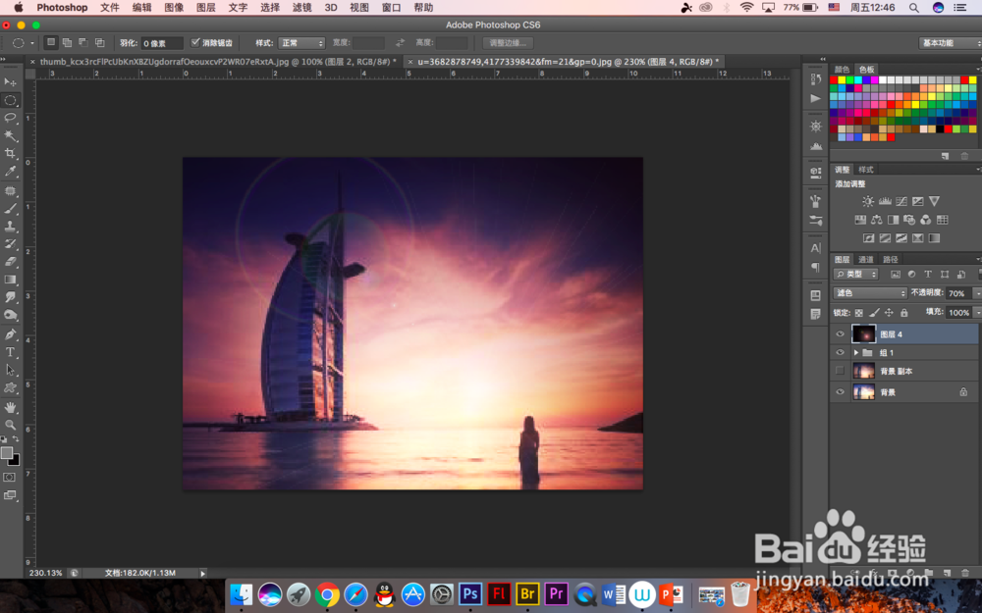Choose Intersect with selection mode
This screenshot has height=613, width=982.
coord(99,42)
